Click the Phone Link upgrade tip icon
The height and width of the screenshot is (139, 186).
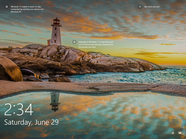pos(74,42)
